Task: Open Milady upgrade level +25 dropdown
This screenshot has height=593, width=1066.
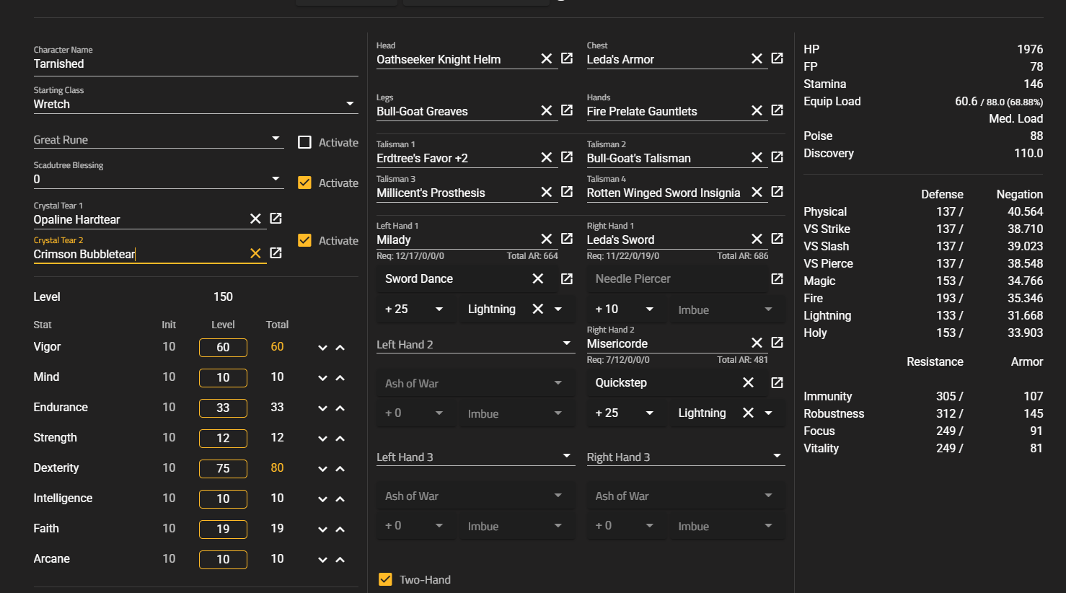Action: 439,309
